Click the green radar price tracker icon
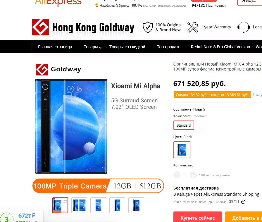This screenshot has height=222, width=262. (6, 218)
